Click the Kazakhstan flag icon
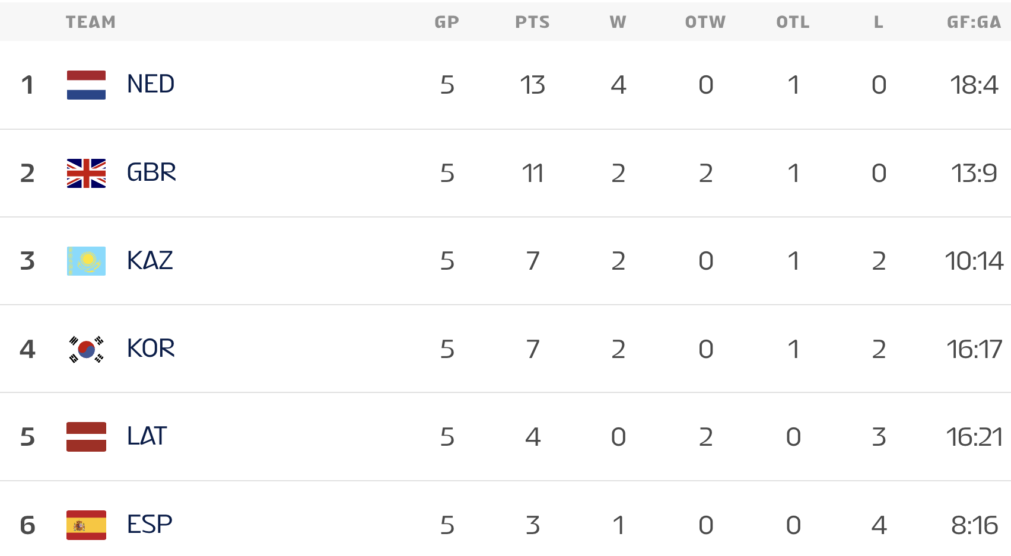The height and width of the screenshot is (556, 1011). click(86, 261)
